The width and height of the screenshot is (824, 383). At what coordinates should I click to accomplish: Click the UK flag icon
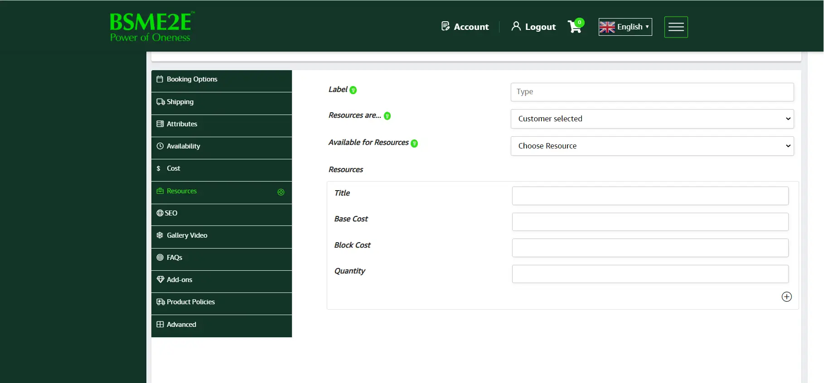[607, 27]
